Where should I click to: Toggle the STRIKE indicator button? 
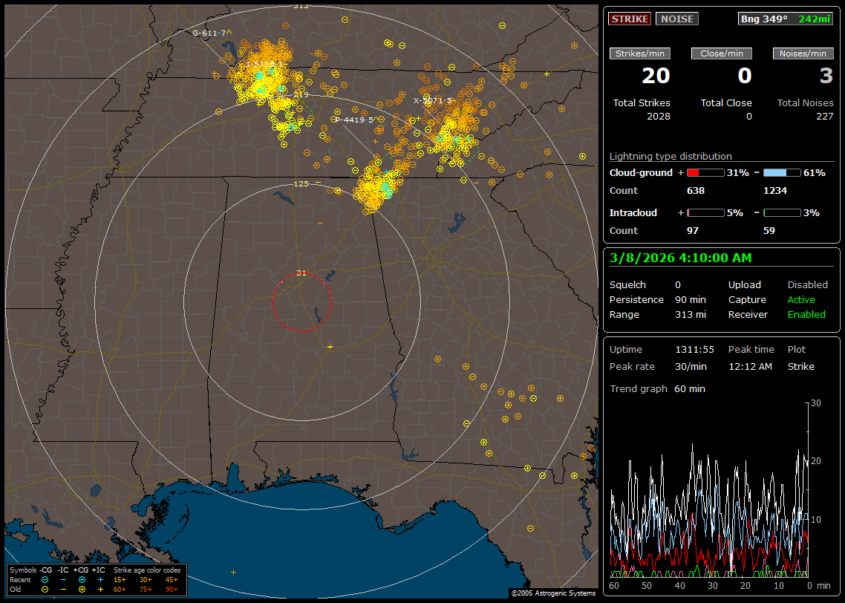[630, 19]
